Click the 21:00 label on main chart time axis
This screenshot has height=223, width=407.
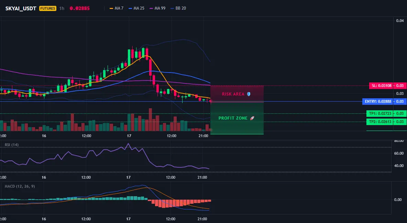[x=203, y=136]
